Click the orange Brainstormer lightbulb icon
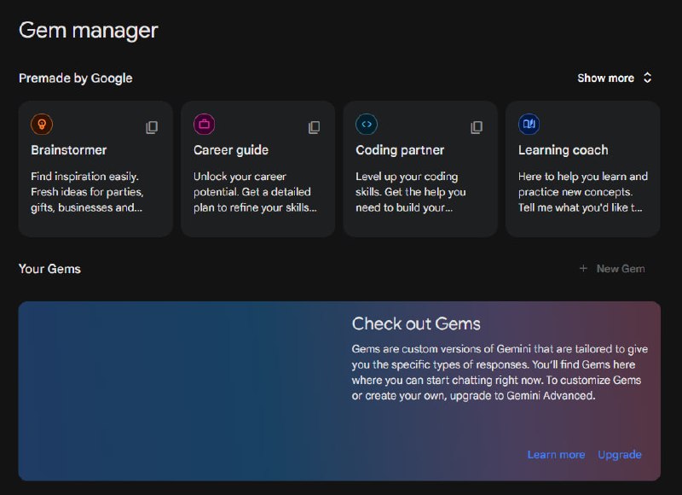 click(x=42, y=125)
